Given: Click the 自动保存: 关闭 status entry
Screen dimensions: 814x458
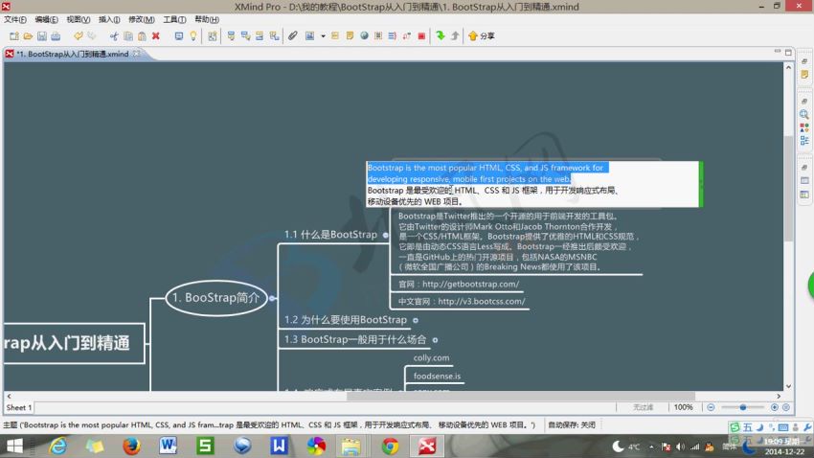Looking at the screenshot, I should (572, 424).
